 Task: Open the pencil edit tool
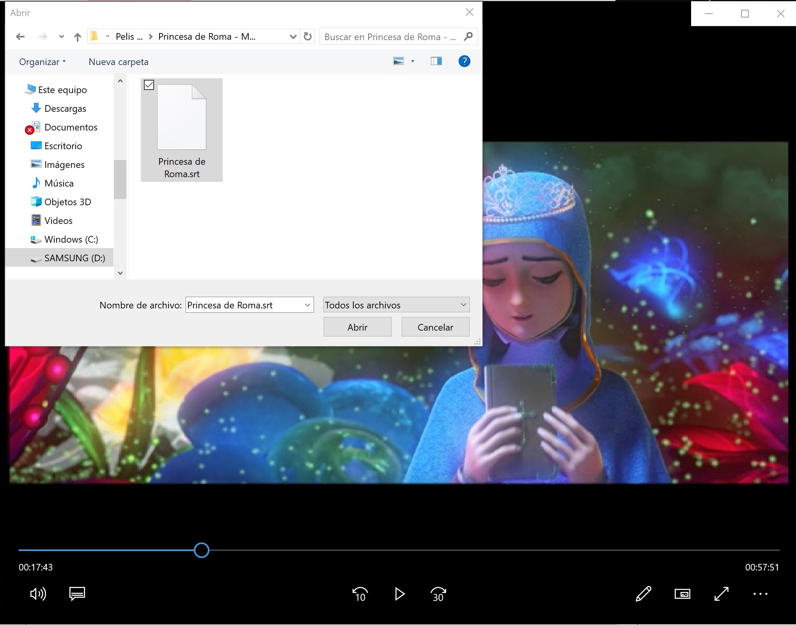pos(643,594)
